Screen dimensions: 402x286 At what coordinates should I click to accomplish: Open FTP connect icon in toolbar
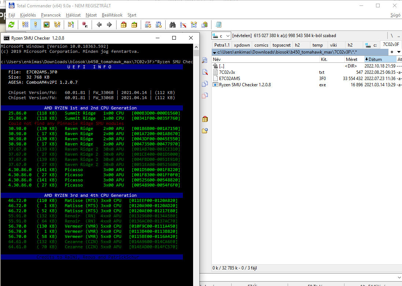tap(148, 25)
